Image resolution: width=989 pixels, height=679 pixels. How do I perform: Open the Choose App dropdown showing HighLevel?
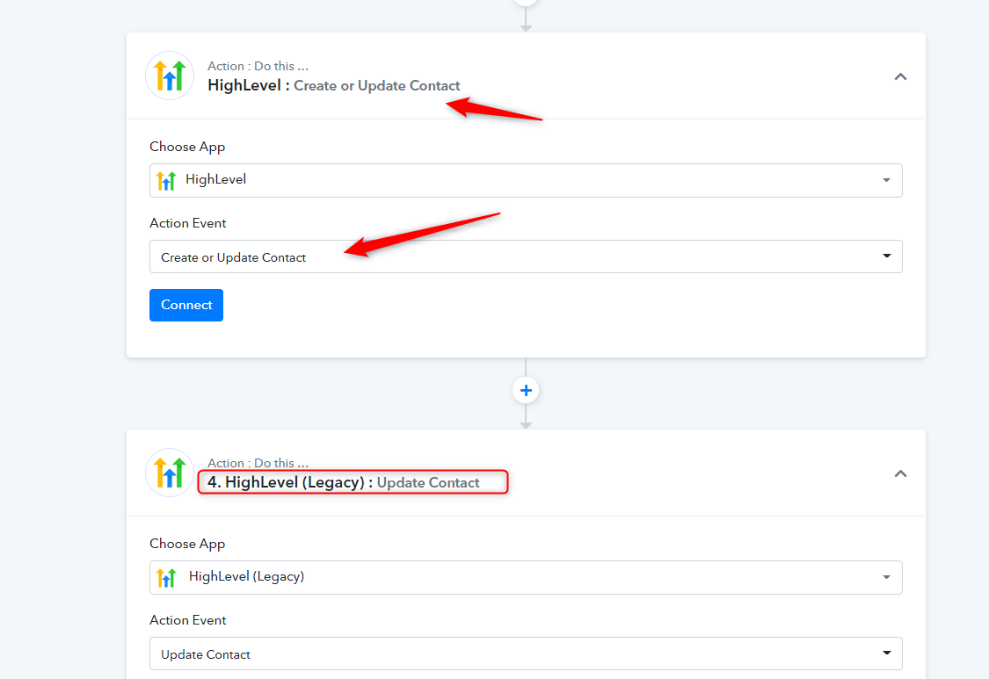coord(526,180)
